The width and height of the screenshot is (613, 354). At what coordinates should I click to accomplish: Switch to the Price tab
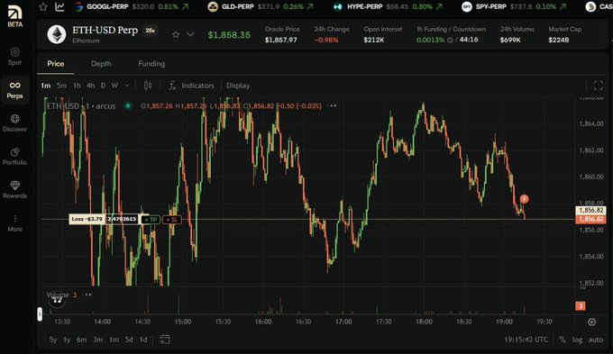pos(56,64)
